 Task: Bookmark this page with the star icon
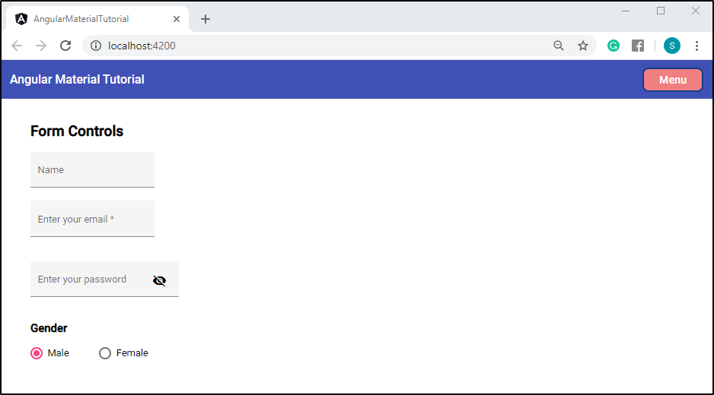(x=583, y=46)
